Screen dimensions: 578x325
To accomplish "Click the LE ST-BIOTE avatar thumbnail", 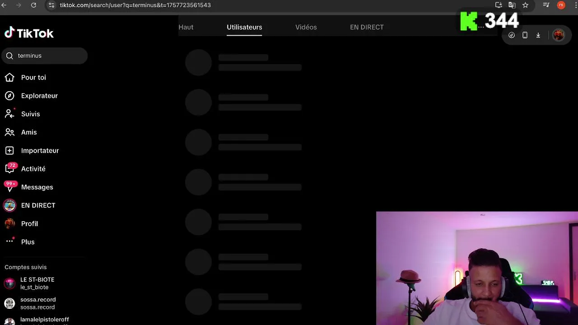I will 9,283.
